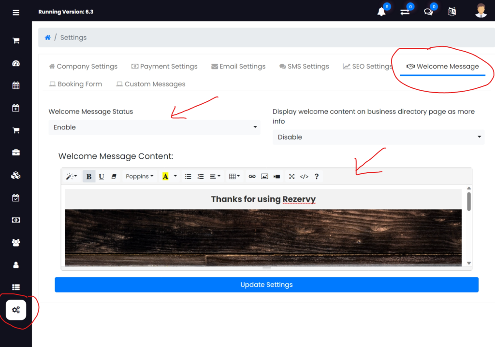Open settings gears sidebar icon

point(16,310)
